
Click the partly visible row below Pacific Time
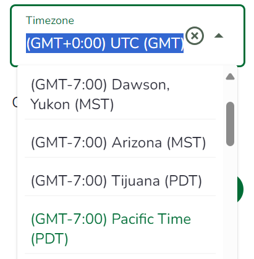point(120,257)
